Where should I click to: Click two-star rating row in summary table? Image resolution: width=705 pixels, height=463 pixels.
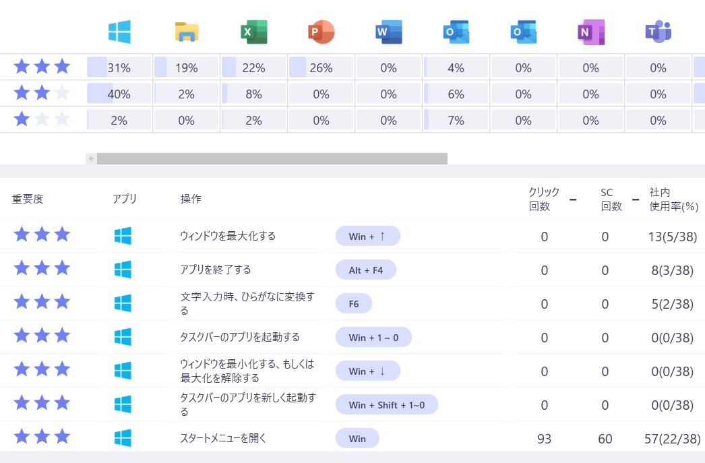pos(42,93)
